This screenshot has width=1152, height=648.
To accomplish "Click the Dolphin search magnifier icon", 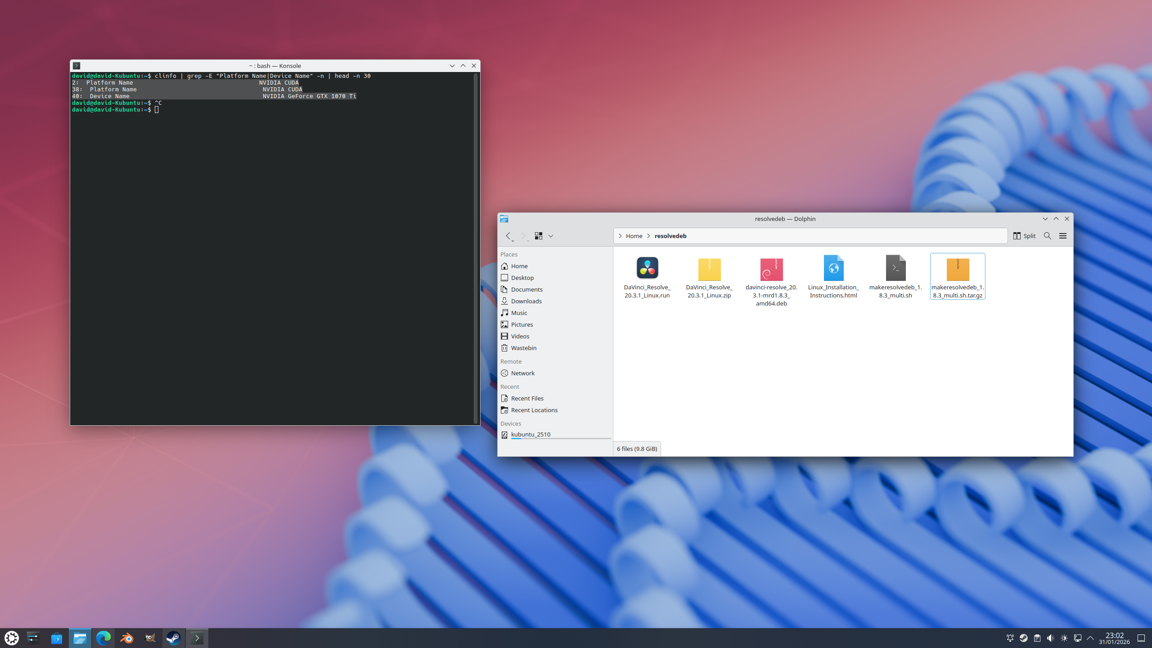I will point(1047,236).
